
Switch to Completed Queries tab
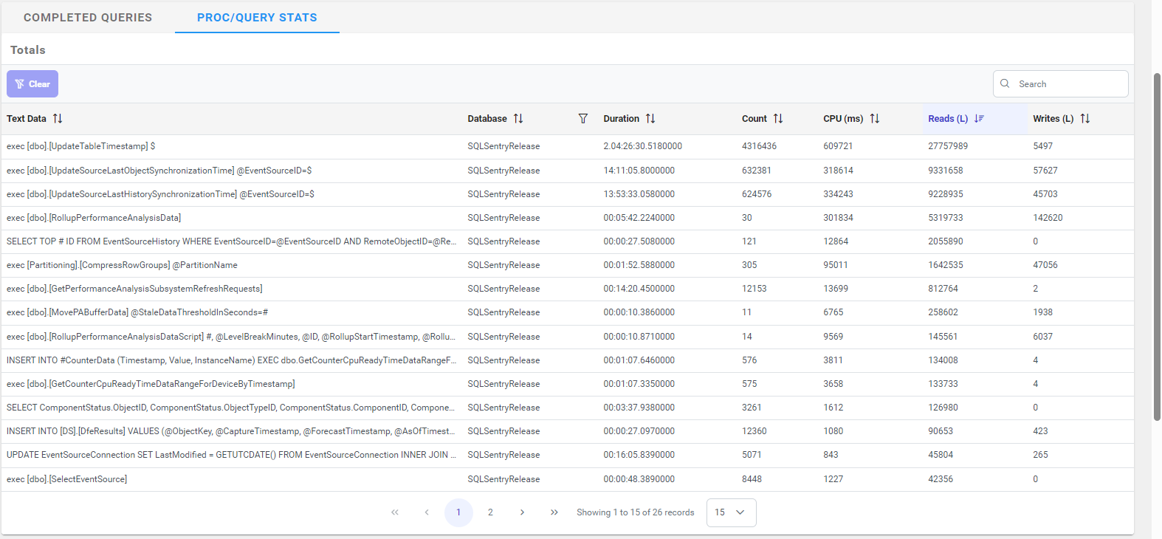coord(88,18)
